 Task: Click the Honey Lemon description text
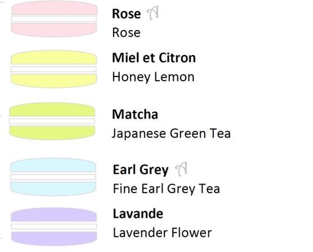153,78
